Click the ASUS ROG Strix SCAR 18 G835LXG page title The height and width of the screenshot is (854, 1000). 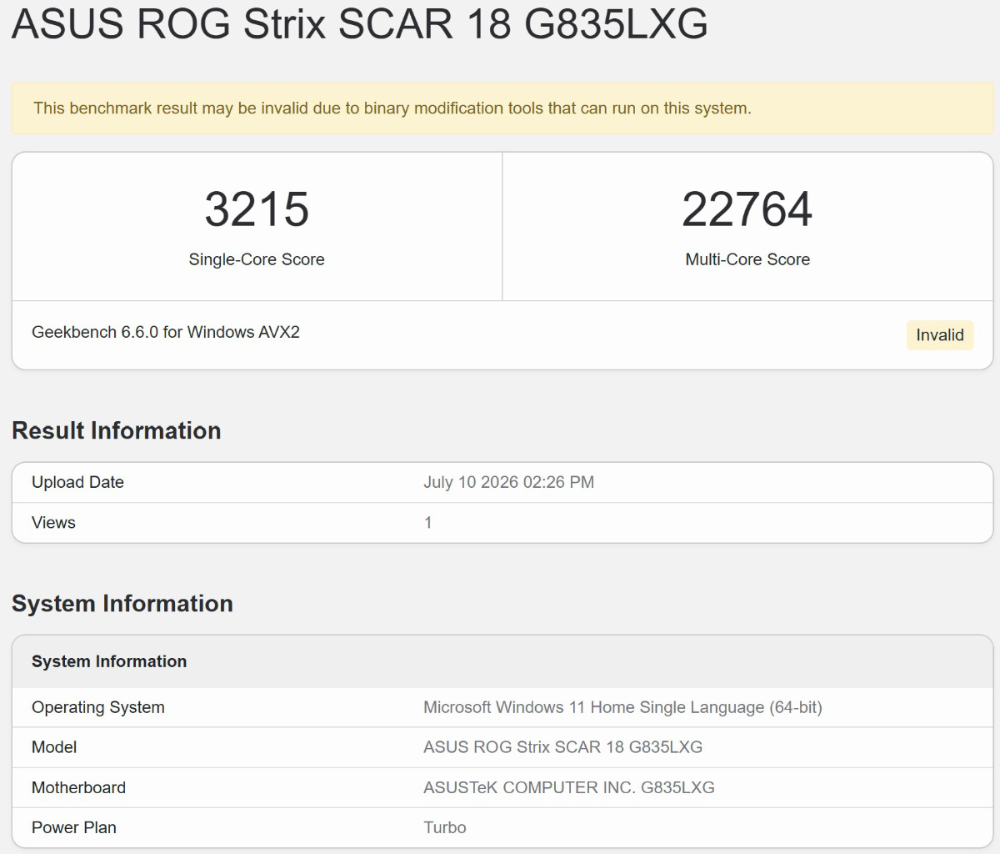[359, 23]
